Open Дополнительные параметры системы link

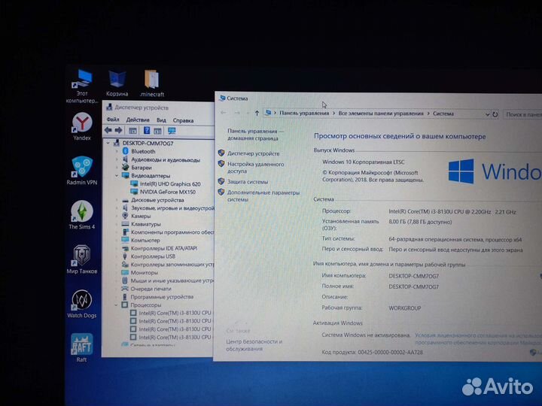click(x=263, y=196)
